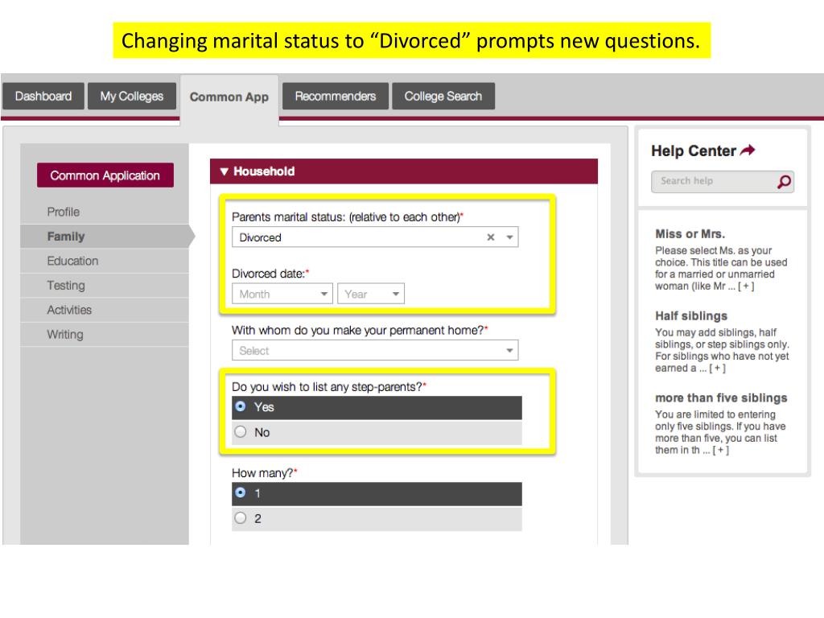Click the 'Parents marital status' label
824x618 pixels.
346,217
